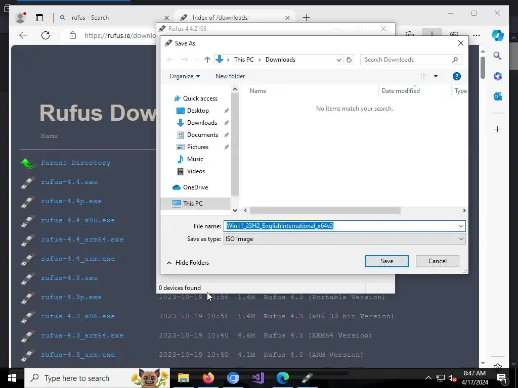Click the navigation pane scroll down arrow
Image resolution: width=518 pixels, height=388 pixels.
235,211
